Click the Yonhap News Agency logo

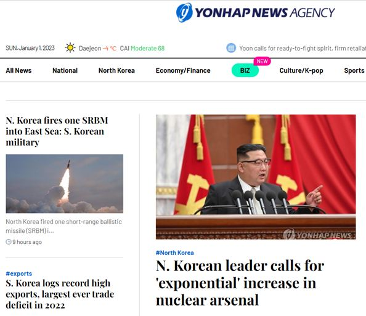click(255, 12)
